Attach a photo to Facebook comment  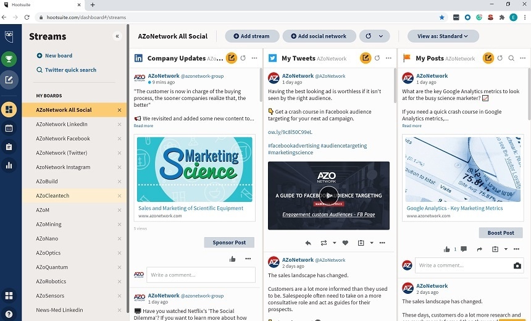(x=517, y=266)
